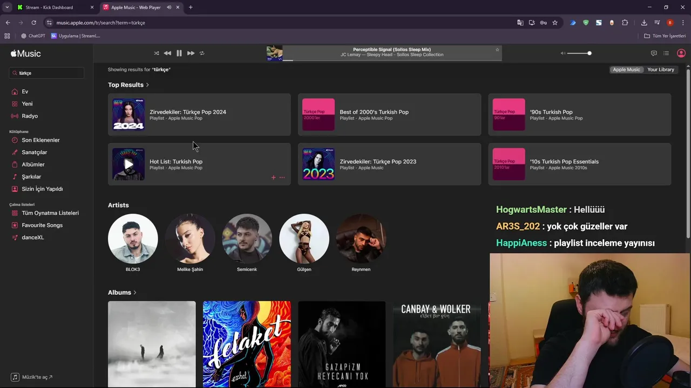Play the Hot List: Turkish Pop playlist
The width and height of the screenshot is (691, 388).
point(128,164)
